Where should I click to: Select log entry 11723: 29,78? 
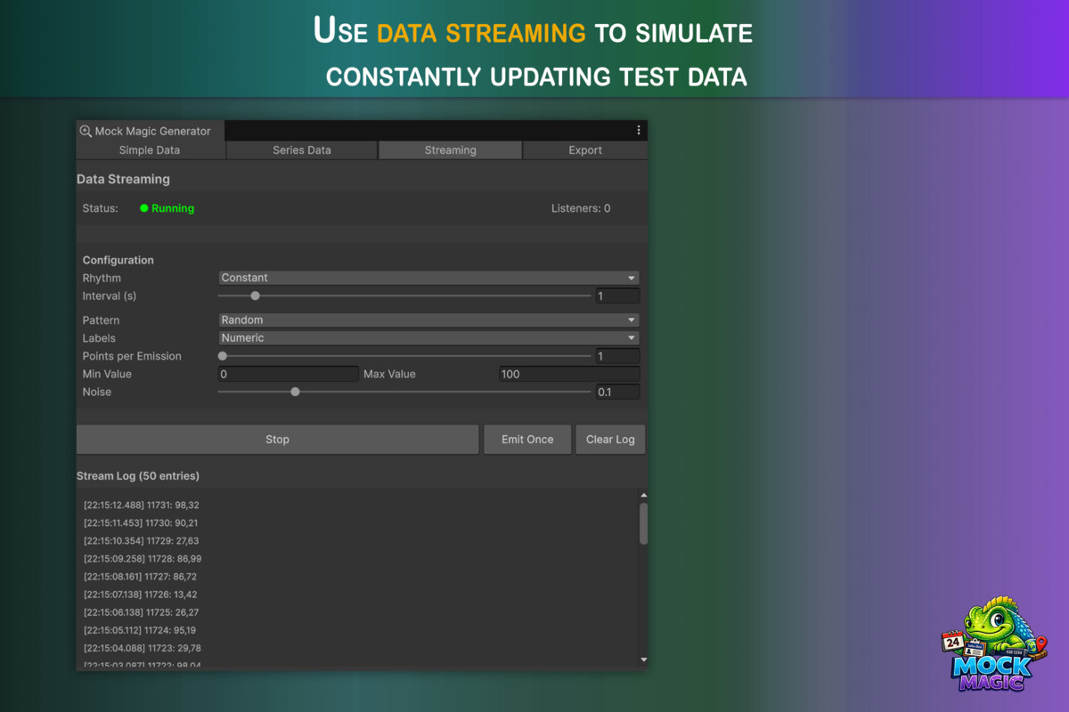142,648
